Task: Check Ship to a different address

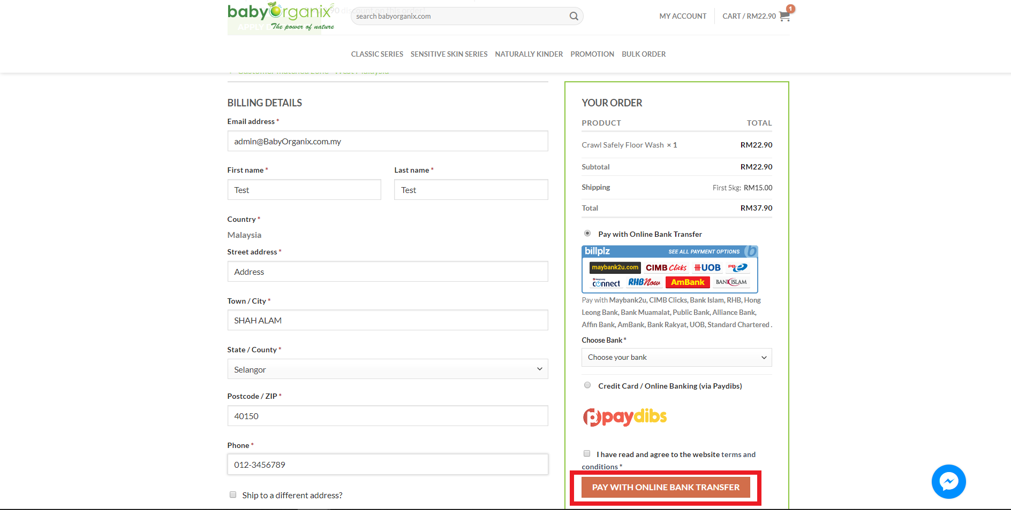Action: [233, 494]
